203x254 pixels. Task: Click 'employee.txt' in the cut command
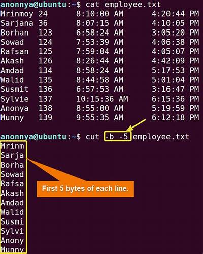point(161,137)
